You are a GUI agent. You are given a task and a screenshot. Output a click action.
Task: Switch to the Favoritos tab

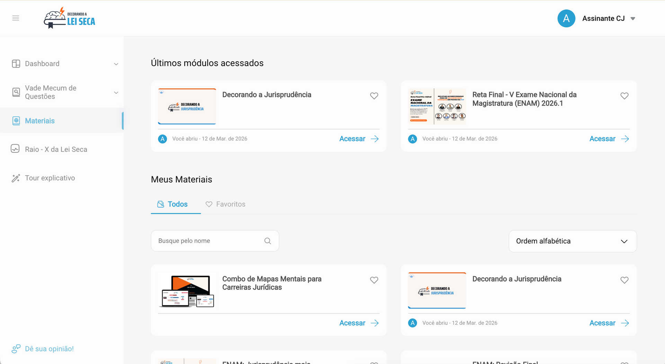point(225,204)
